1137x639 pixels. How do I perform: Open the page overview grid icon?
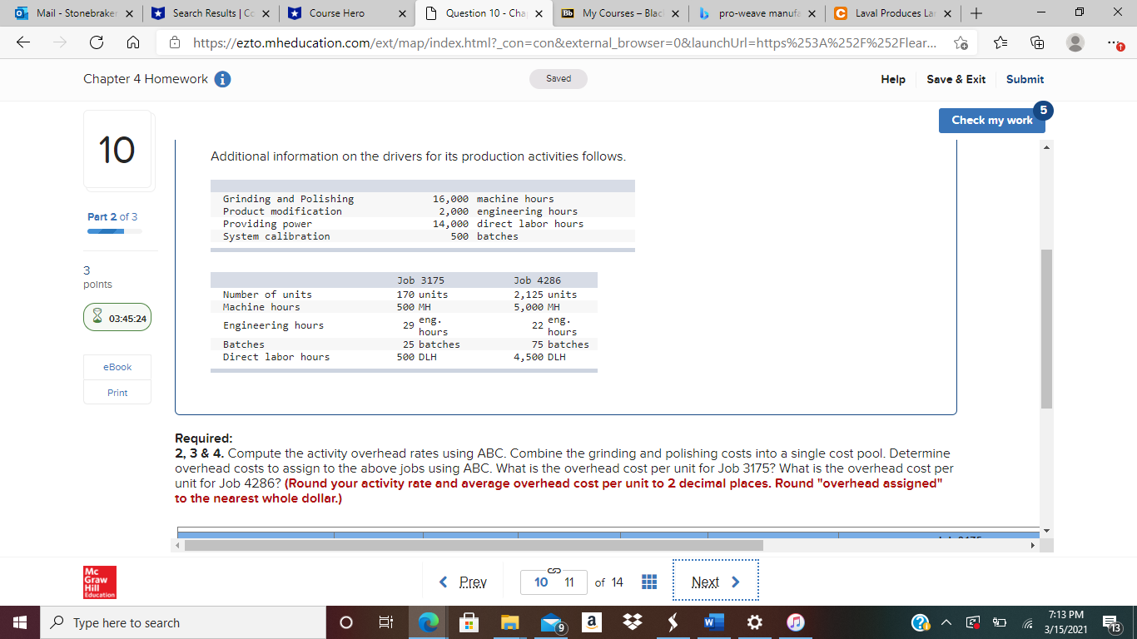pos(649,582)
